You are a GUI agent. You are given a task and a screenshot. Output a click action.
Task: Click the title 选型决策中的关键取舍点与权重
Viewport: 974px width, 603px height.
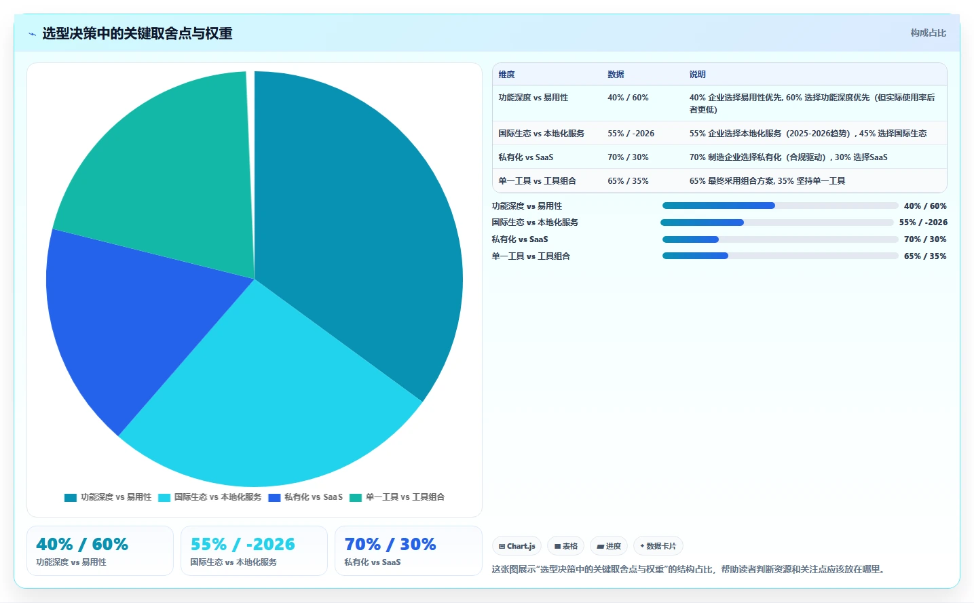pyautogui.click(x=137, y=33)
